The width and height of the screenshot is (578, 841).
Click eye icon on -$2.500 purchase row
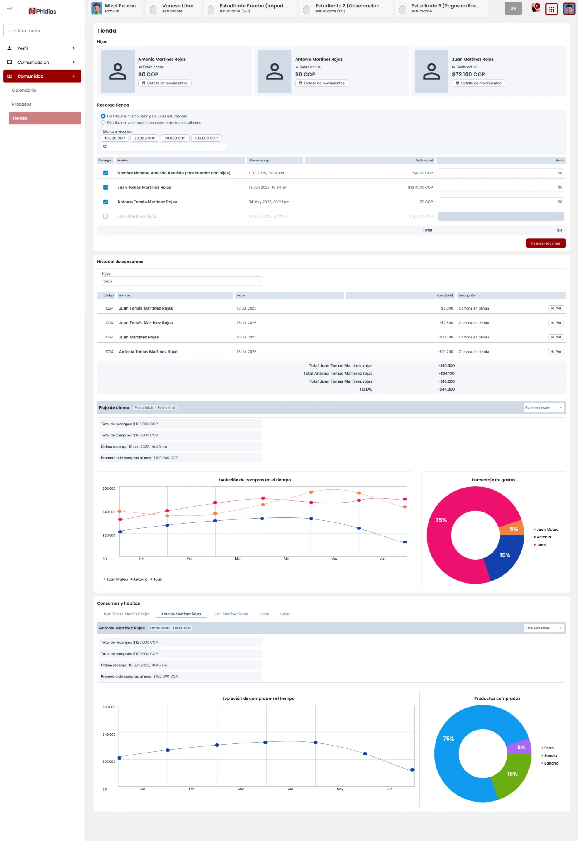pos(553,323)
